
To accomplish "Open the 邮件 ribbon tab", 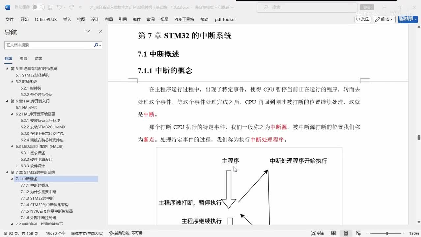I will (x=137, y=19).
